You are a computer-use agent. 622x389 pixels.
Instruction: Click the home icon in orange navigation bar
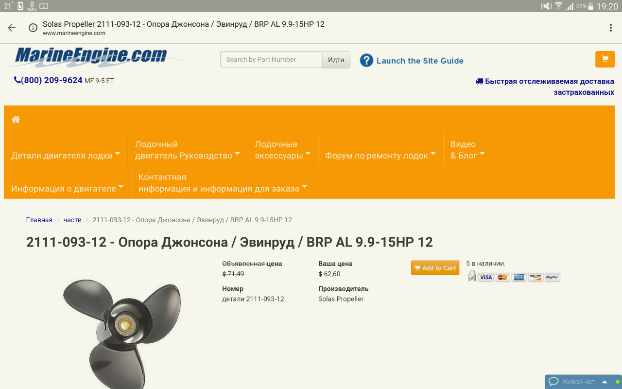pyautogui.click(x=16, y=119)
